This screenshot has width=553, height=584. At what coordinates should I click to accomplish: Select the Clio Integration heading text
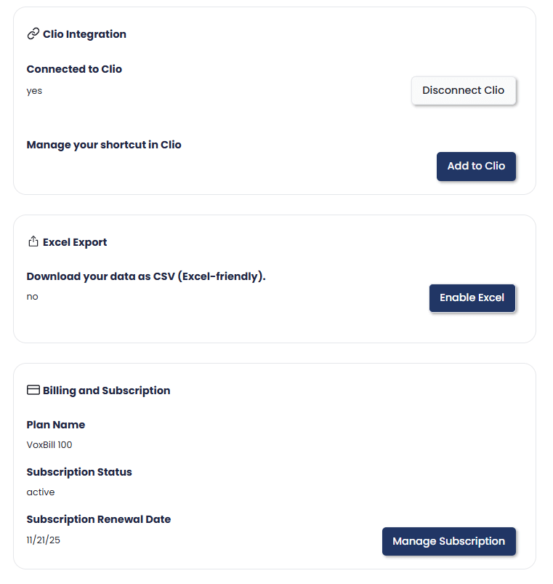click(x=84, y=34)
